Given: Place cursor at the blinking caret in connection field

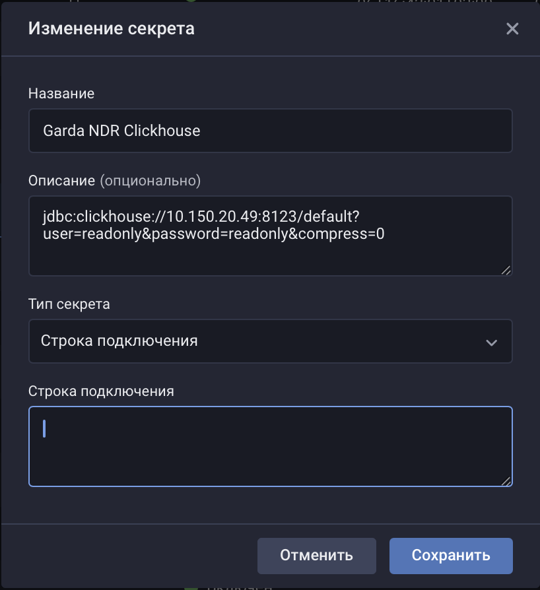Looking at the screenshot, I should pyautogui.click(x=44, y=428).
